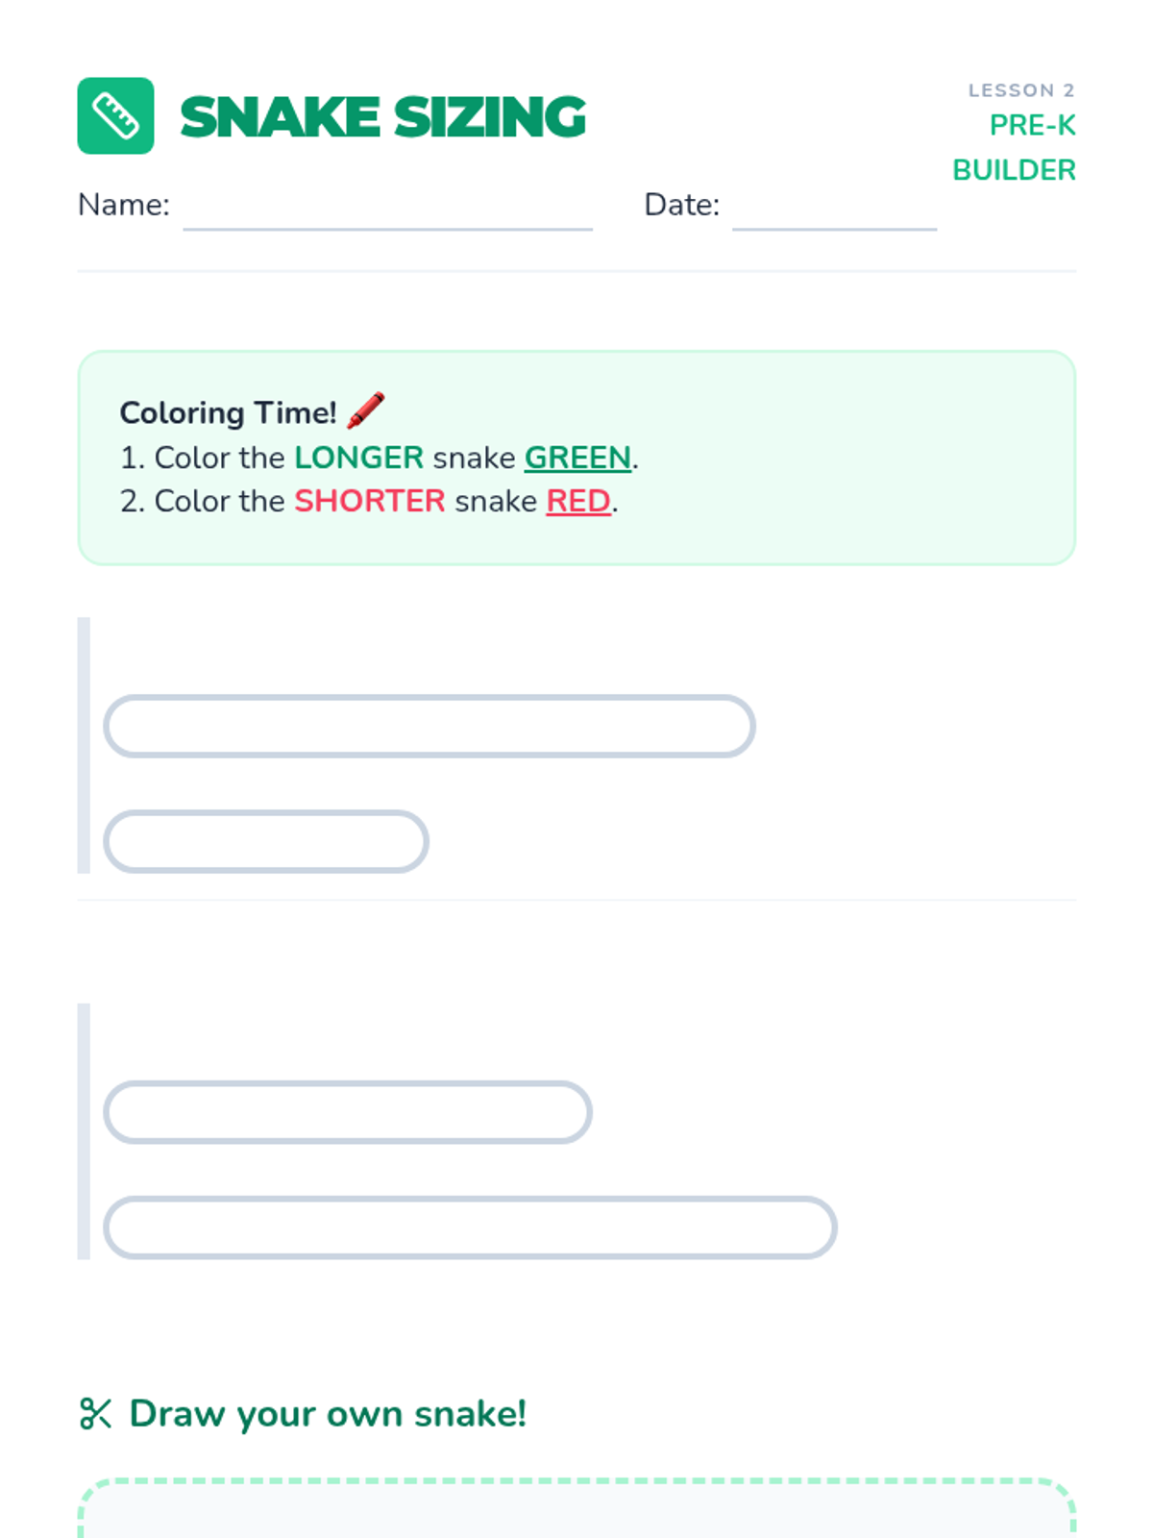Click the Date: label text
Screen dimensions: 1153x1538
[681, 205]
